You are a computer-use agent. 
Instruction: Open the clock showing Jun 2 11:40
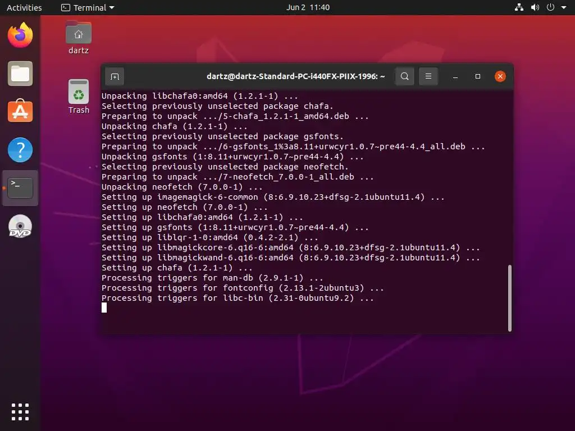tap(308, 7)
